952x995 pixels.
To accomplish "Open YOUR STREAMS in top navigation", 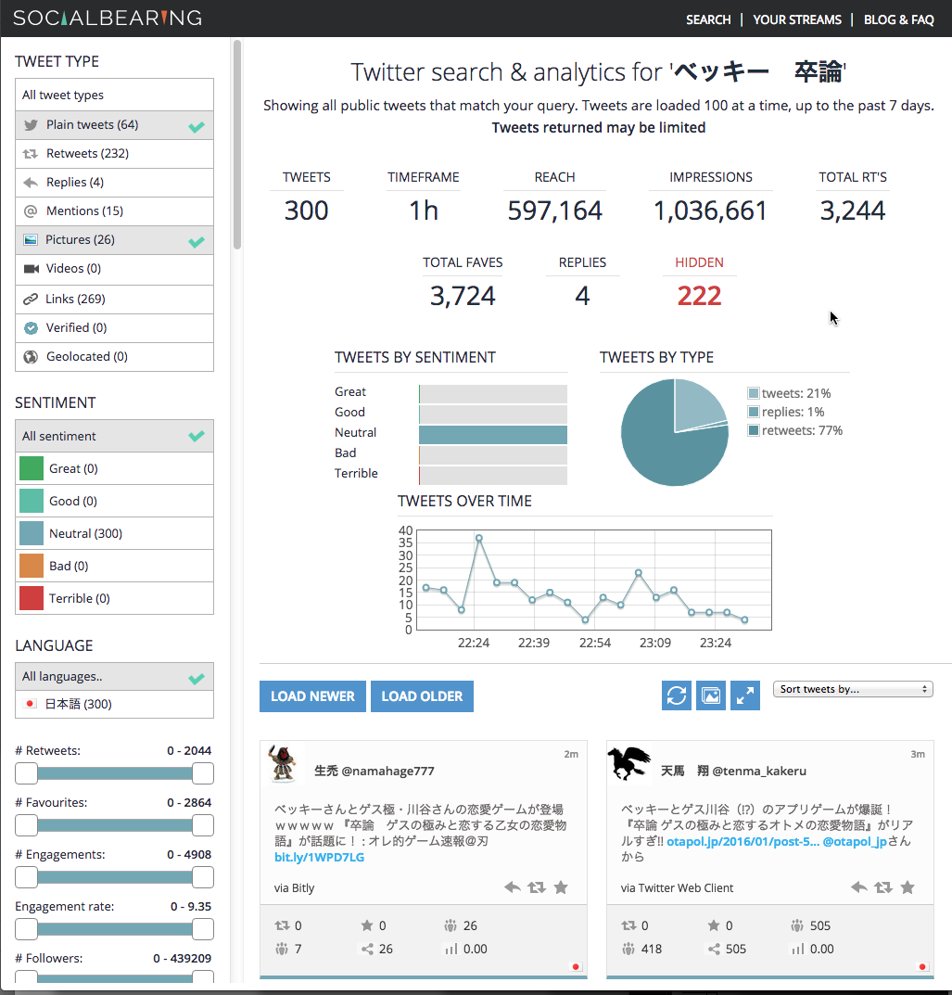I will pyautogui.click(x=797, y=19).
